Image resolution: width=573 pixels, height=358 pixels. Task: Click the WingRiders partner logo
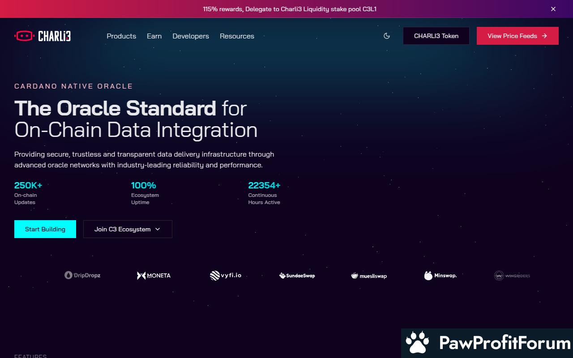(x=512, y=276)
